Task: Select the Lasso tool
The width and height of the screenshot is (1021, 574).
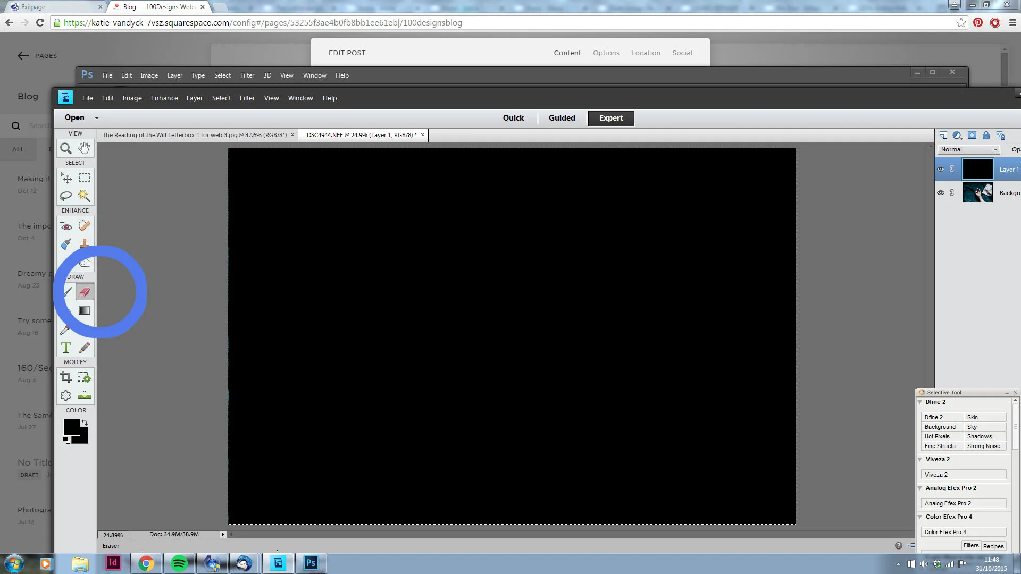Action: point(66,196)
